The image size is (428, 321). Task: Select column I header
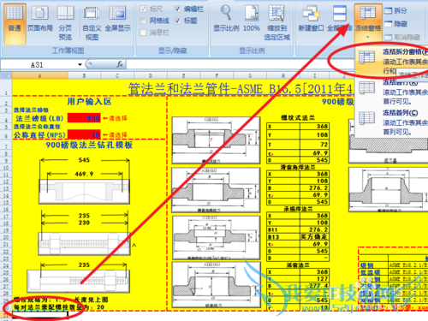tap(315, 75)
